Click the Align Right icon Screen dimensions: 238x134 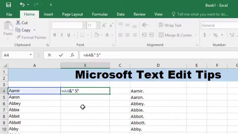[135, 35]
